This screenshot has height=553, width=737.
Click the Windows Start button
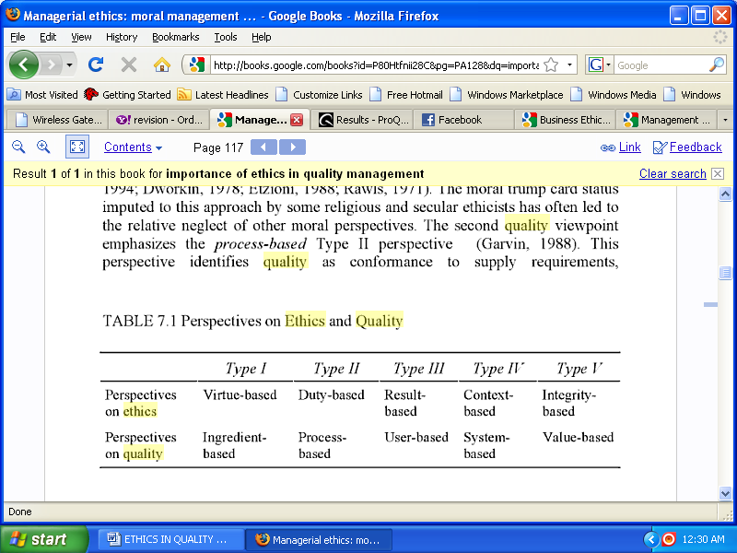44,539
